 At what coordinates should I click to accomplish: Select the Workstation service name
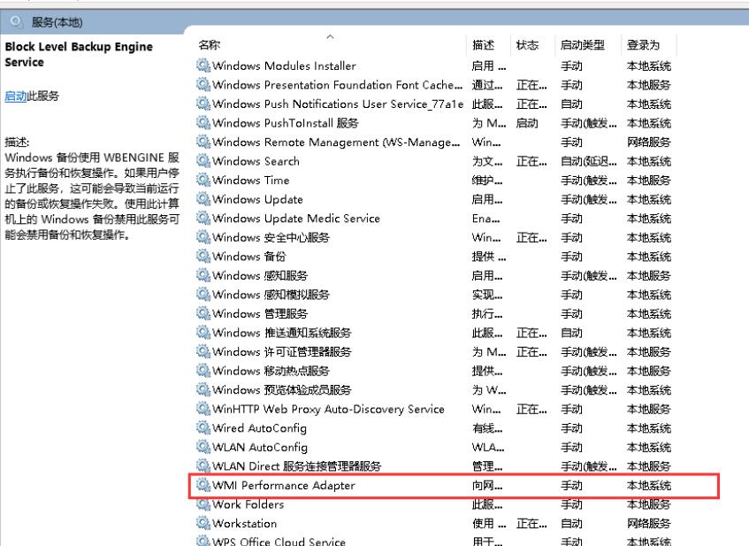(245, 523)
